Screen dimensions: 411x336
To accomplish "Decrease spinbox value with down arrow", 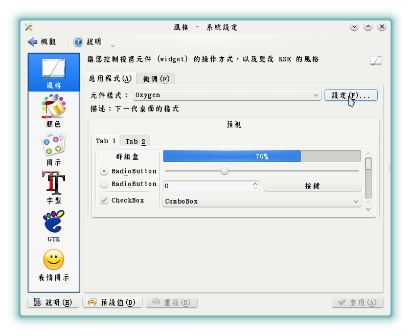I will point(255,188).
